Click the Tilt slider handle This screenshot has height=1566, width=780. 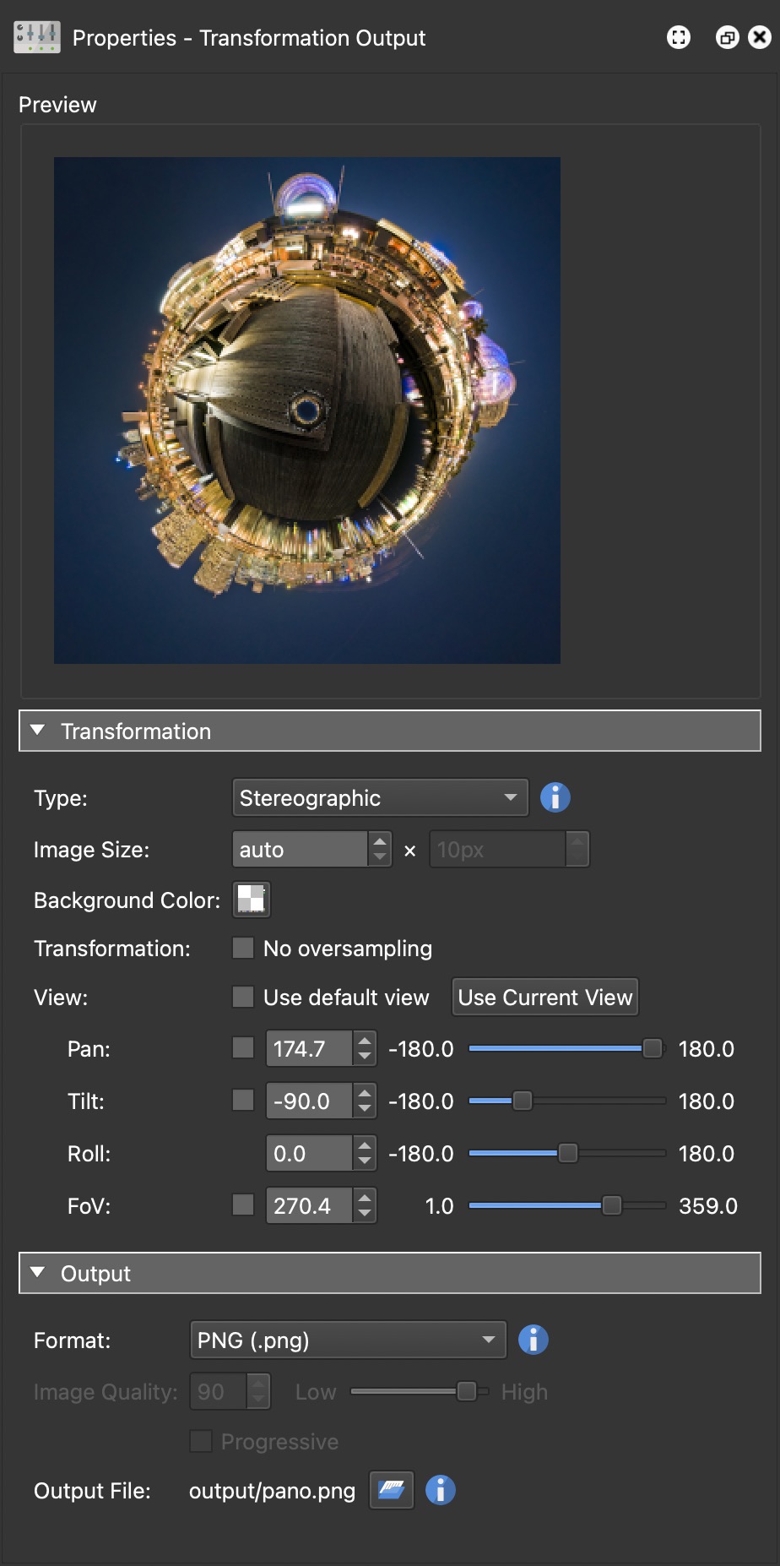click(523, 1101)
